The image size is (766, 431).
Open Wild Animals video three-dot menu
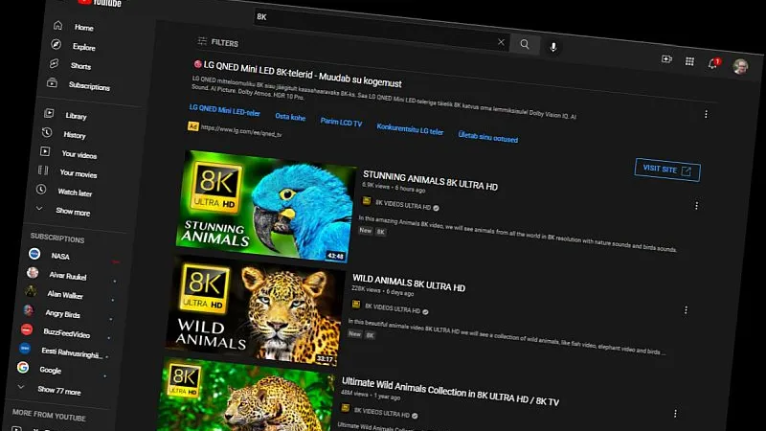click(x=686, y=310)
